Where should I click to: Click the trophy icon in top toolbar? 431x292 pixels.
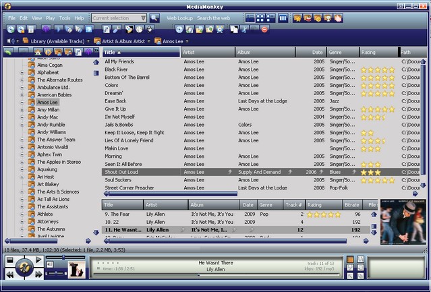click(x=328, y=18)
